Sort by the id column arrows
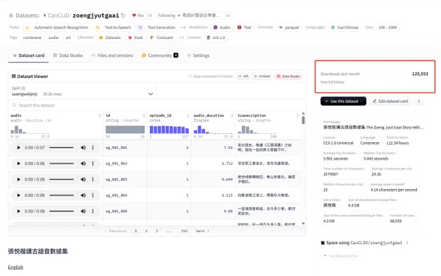441x276 pixels. tap(144, 116)
